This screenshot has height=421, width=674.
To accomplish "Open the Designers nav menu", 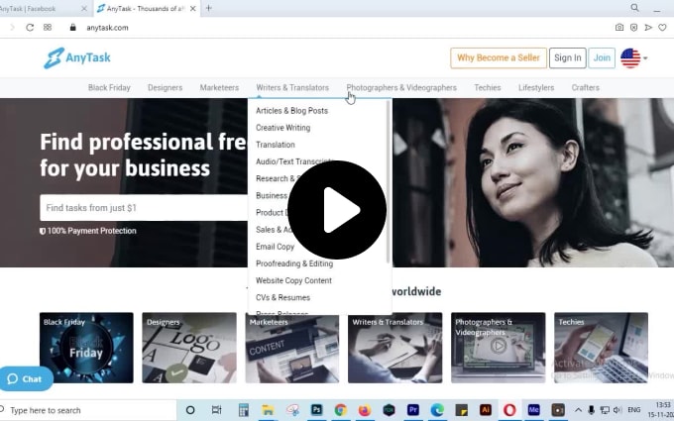I will click(x=166, y=87).
